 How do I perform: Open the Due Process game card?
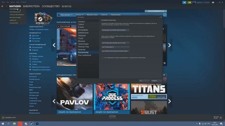pyautogui.click(x=112, y=99)
